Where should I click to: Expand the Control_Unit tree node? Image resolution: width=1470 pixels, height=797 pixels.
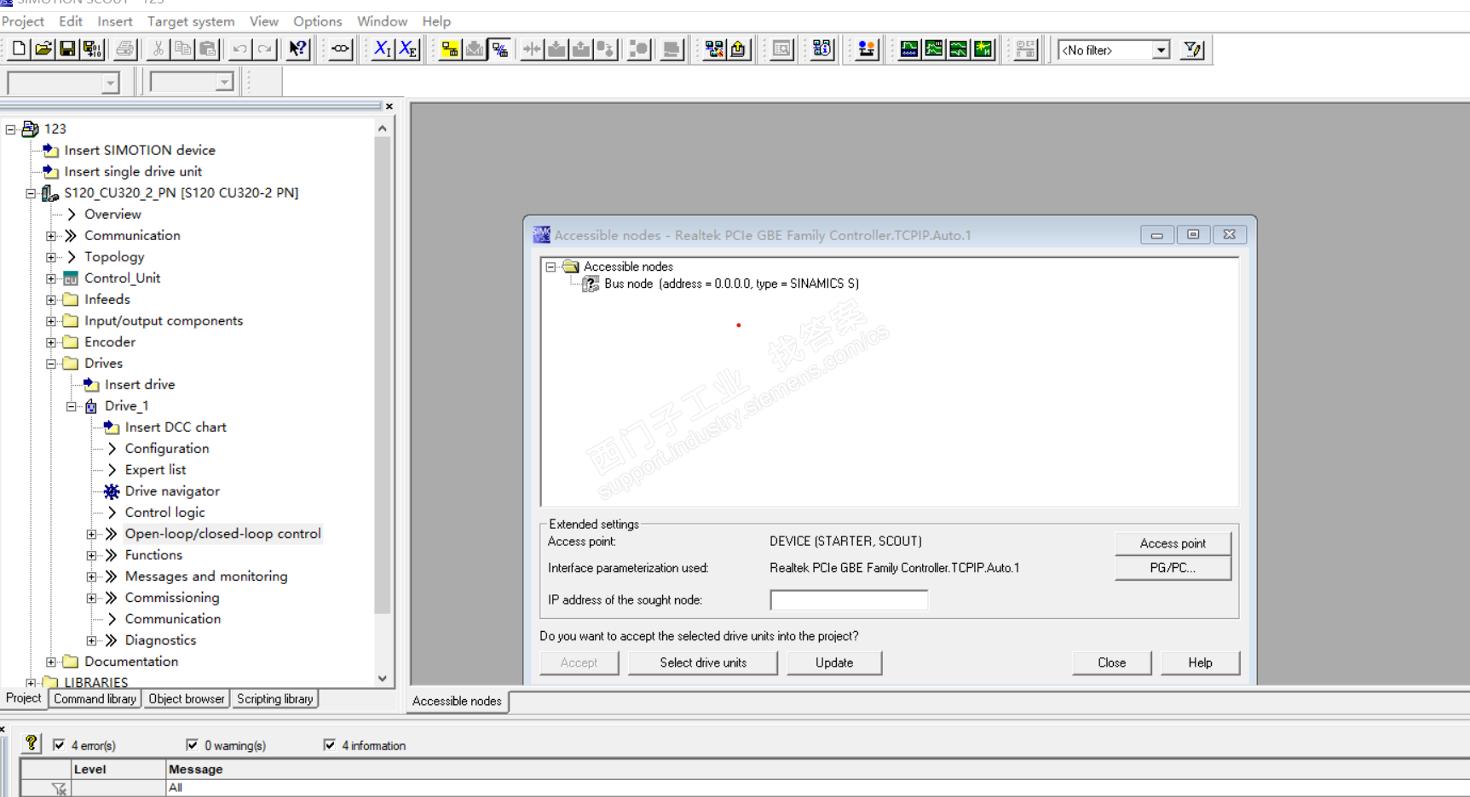point(51,278)
